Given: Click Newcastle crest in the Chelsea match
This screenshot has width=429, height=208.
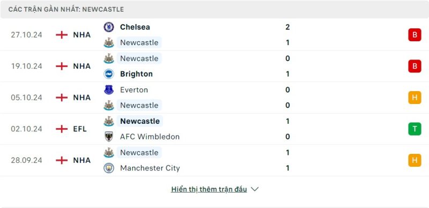Looking at the screenshot, I should (x=109, y=43).
